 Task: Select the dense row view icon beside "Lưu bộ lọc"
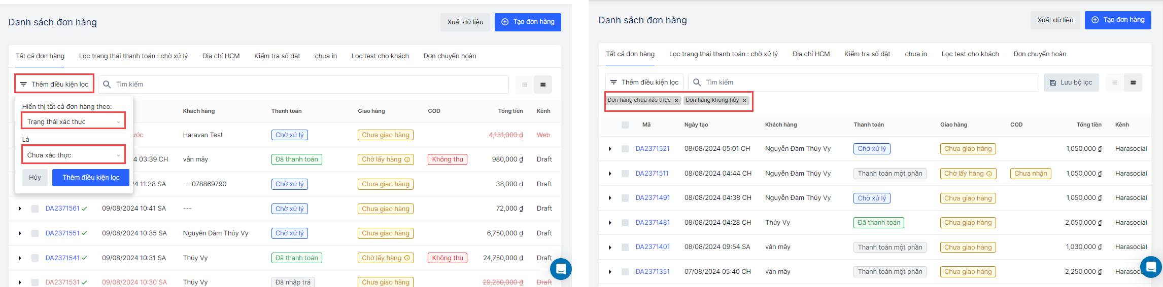[1133, 83]
